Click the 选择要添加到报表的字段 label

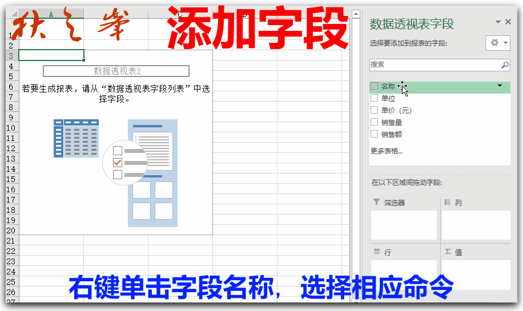(408, 43)
